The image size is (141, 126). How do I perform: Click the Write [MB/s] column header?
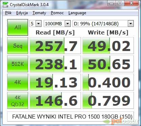(x=108, y=32)
